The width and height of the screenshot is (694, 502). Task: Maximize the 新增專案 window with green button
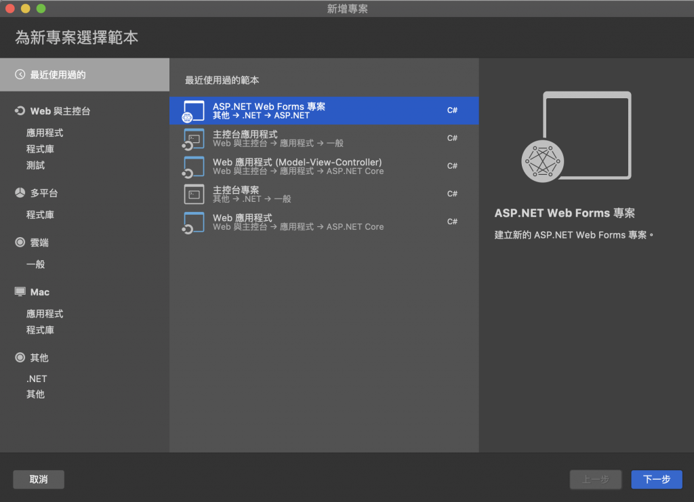(x=41, y=8)
